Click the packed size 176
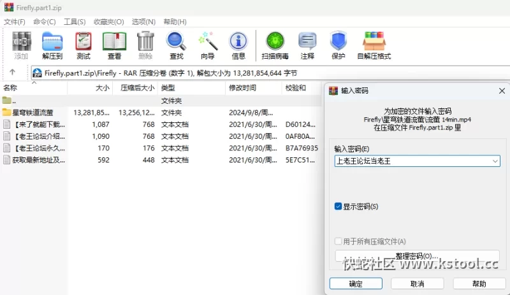The image size is (510, 295). coord(149,148)
